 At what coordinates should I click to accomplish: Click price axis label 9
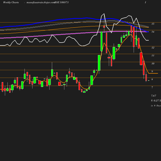[x=152, y=71]
